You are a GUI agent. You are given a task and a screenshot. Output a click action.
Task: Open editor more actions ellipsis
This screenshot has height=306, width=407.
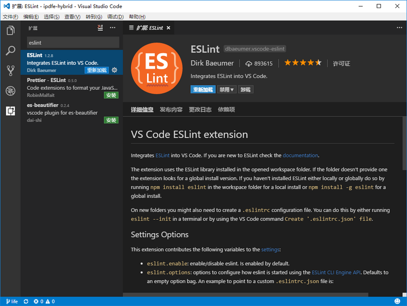click(x=399, y=28)
